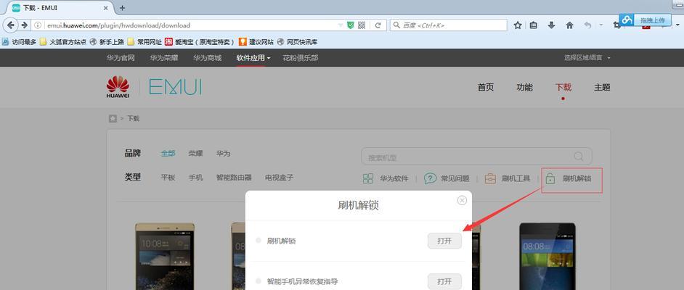The image size is (684, 290).
Task: Click 打开 button for 智能手机异常恢复指导
Action: [444, 281]
